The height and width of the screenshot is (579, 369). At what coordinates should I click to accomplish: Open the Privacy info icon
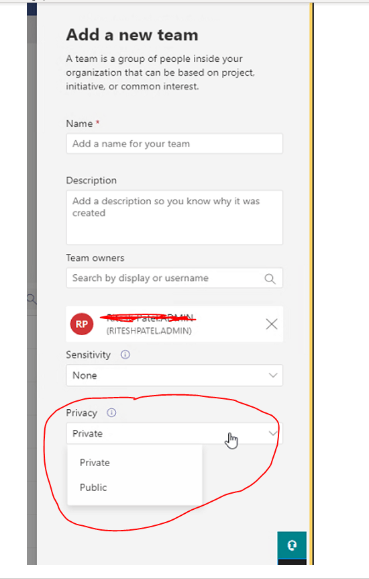click(x=111, y=413)
